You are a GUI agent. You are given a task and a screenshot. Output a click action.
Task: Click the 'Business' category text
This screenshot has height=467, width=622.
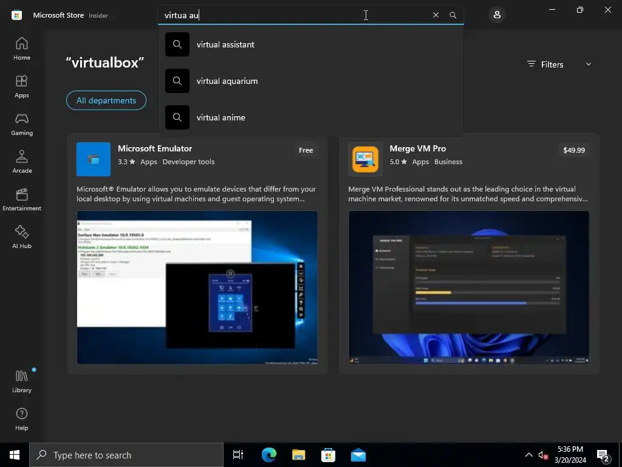click(448, 162)
